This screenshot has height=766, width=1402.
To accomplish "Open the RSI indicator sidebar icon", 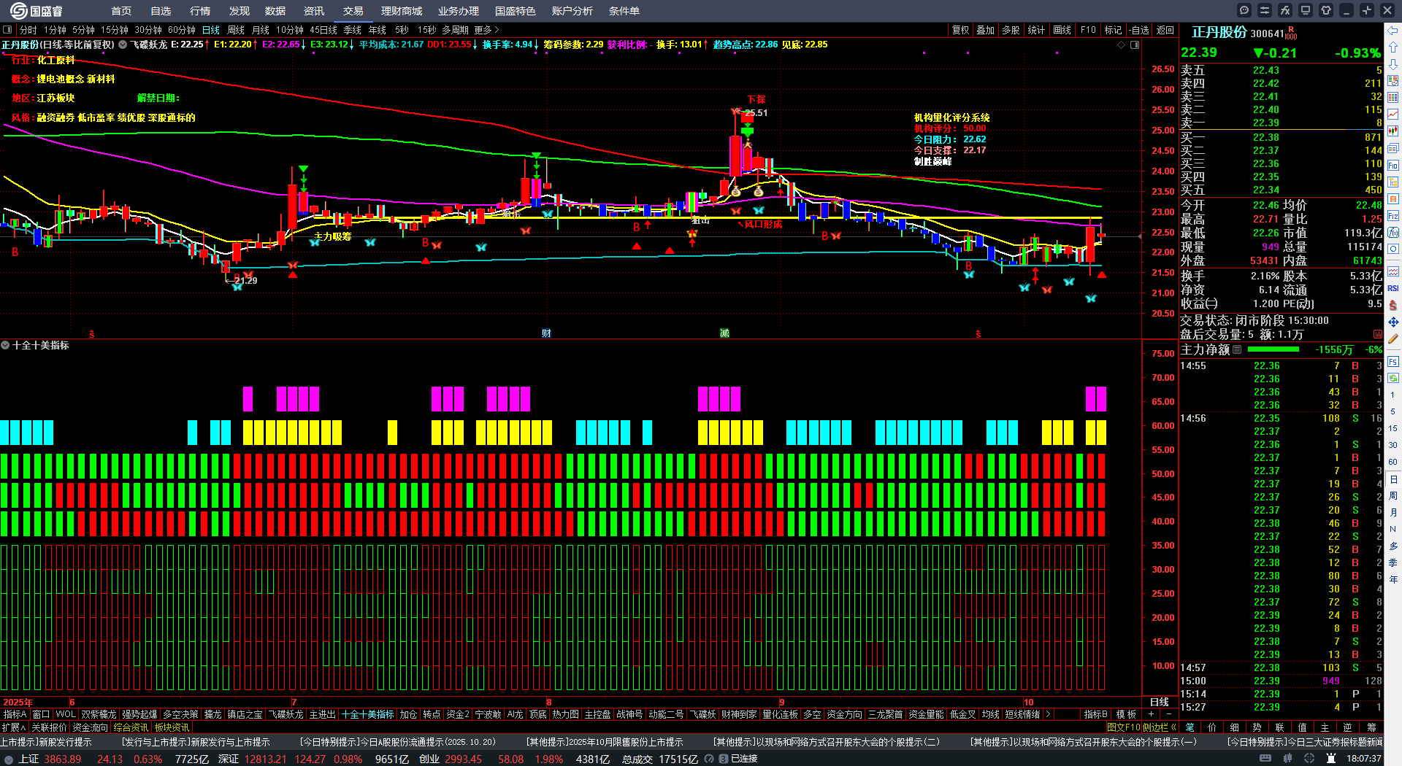I will 1393,288.
